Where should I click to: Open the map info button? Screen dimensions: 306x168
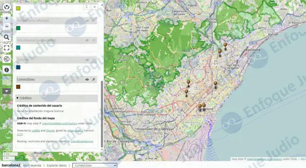[7, 70]
